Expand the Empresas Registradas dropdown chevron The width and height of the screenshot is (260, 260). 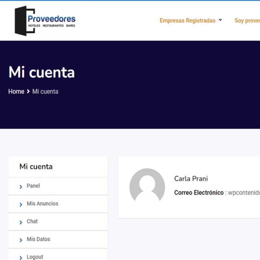tap(220, 20)
